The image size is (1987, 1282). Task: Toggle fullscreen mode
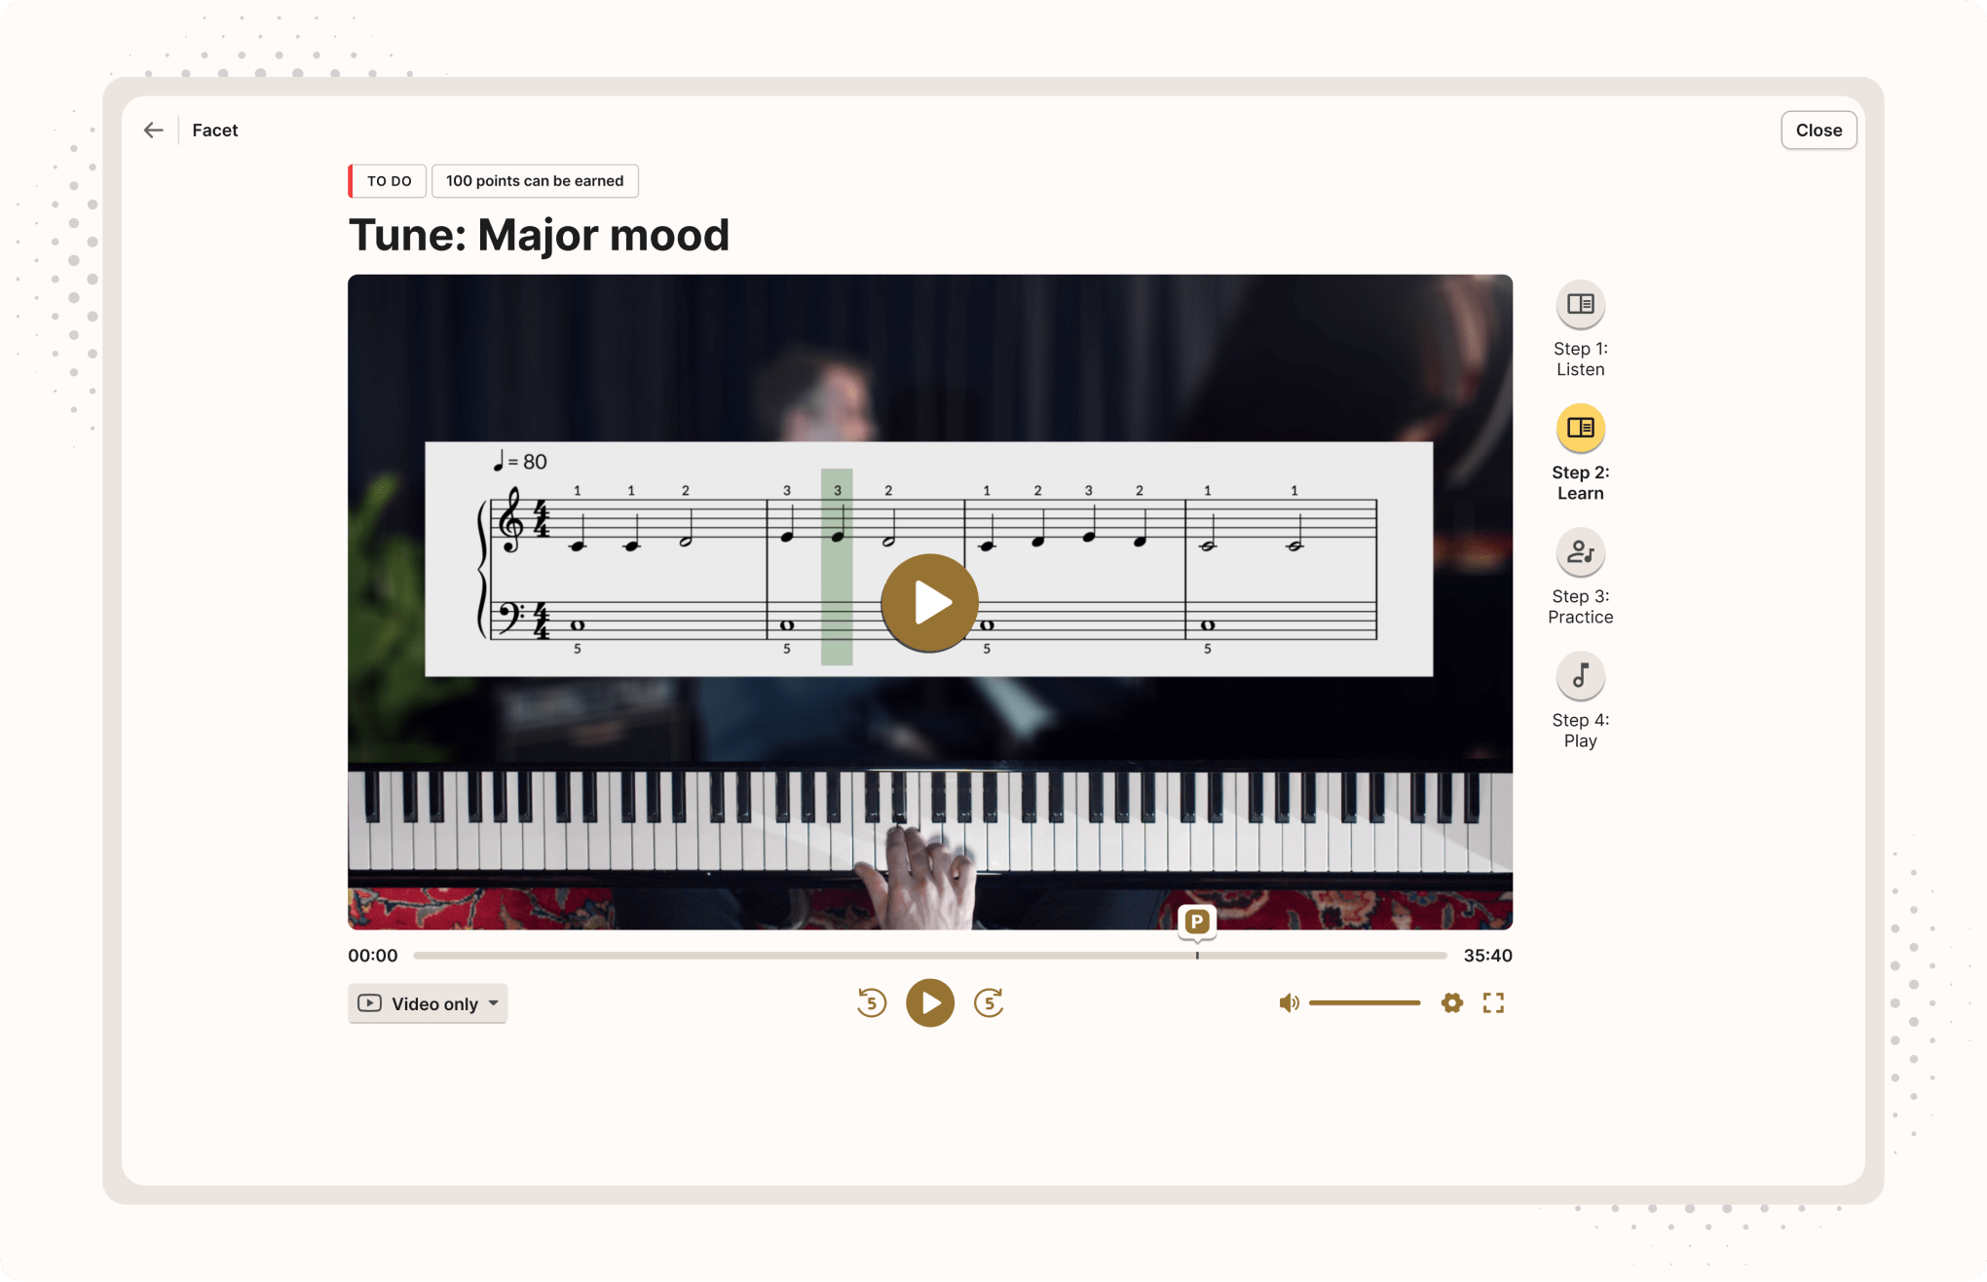(1493, 1002)
